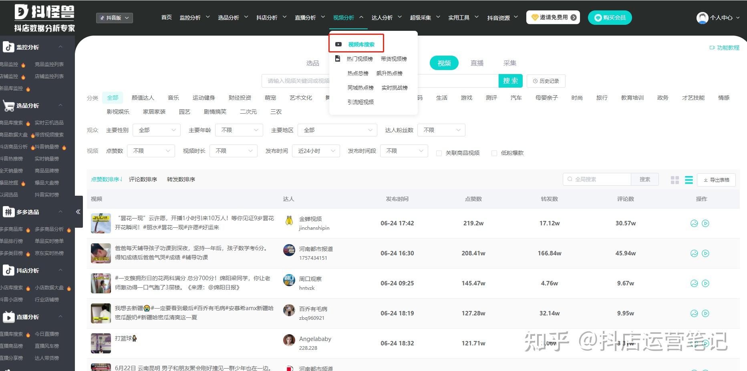Select 母婴亲子 category
Viewport: 747px width, 371px height.
click(x=547, y=98)
